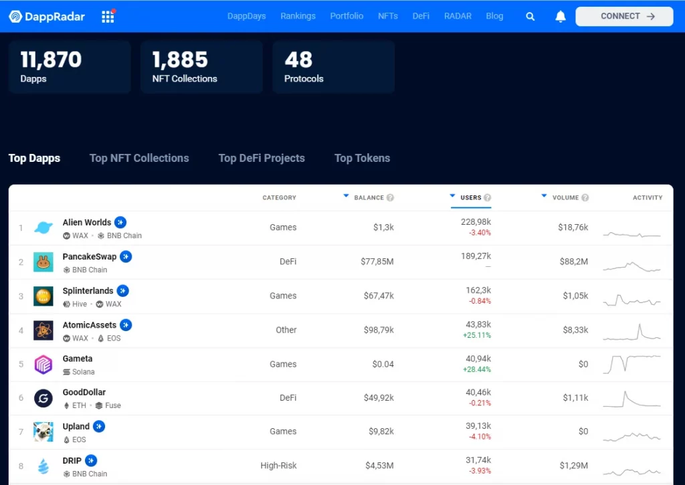Open DappDays in the top navigation
Screen dimensions: 685x485
(x=246, y=16)
